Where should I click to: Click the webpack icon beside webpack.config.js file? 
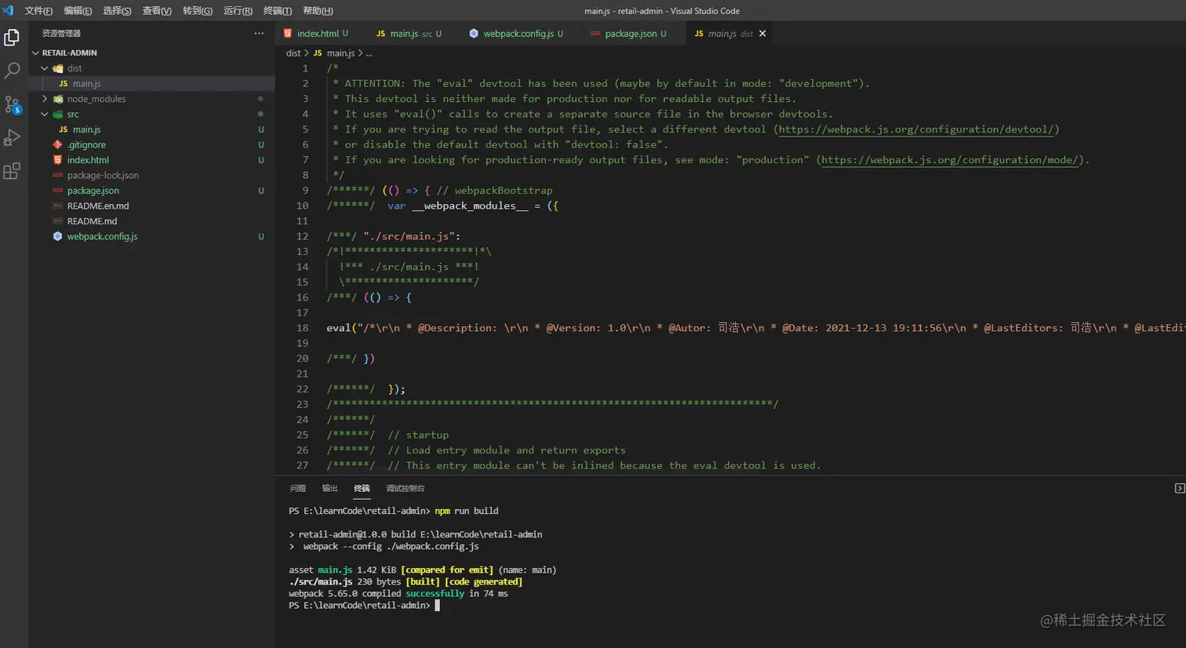(x=57, y=236)
